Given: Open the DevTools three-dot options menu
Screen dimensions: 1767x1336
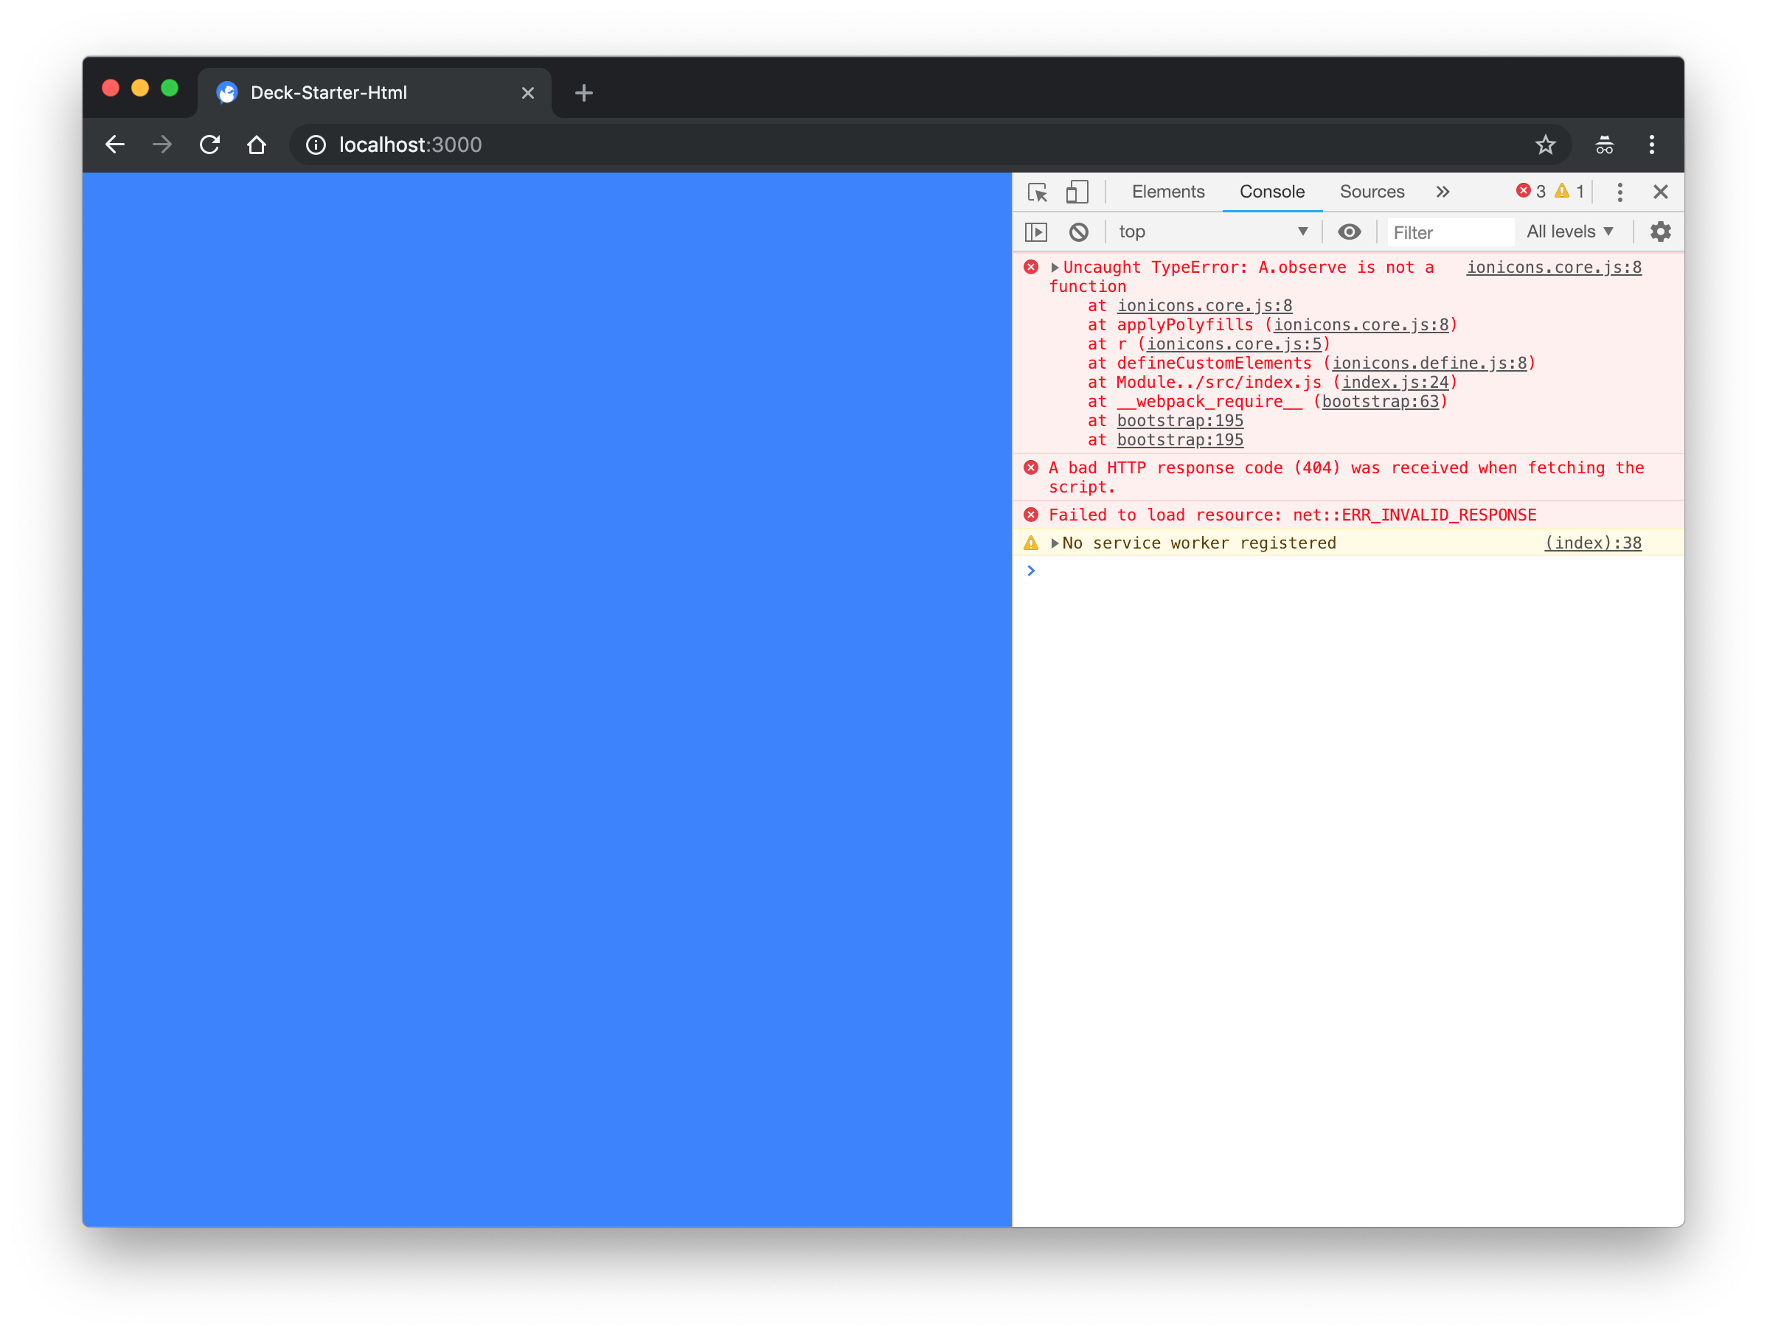Looking at the screenshot, I should click(x=1620, y=192).
